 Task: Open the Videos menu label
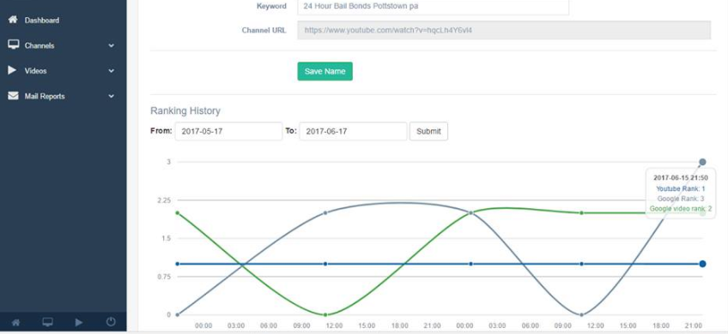coord(36,71)
